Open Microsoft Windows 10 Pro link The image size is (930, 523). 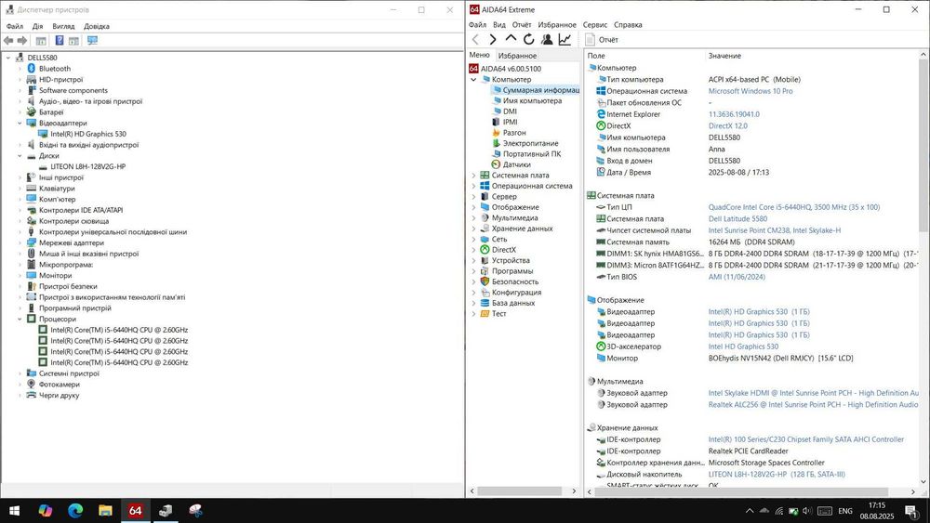[751, 91]
